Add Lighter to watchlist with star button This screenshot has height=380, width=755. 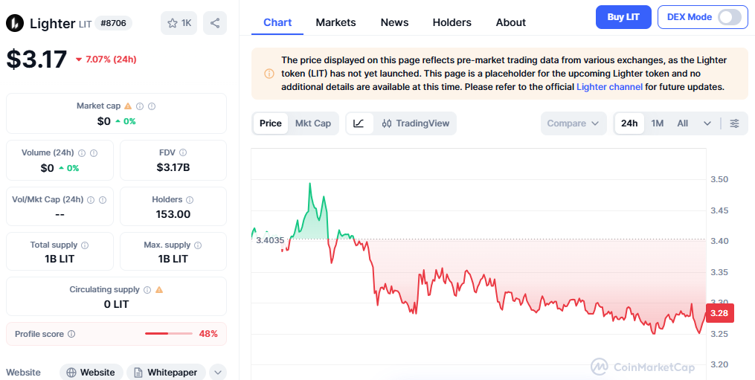tap(179, 23)
